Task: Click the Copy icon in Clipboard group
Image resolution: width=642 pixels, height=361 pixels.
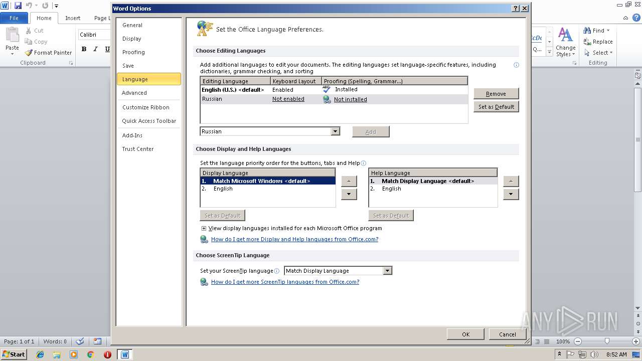Action: [x=29, y=42]
